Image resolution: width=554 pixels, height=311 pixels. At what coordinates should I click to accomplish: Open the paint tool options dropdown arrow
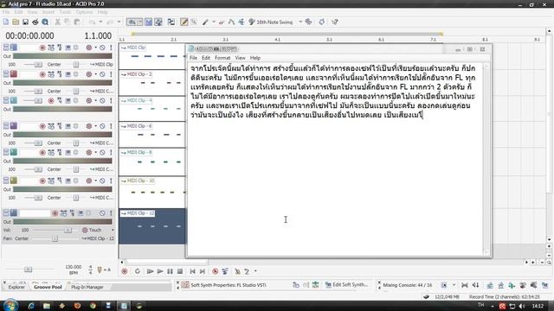[214, 22]
